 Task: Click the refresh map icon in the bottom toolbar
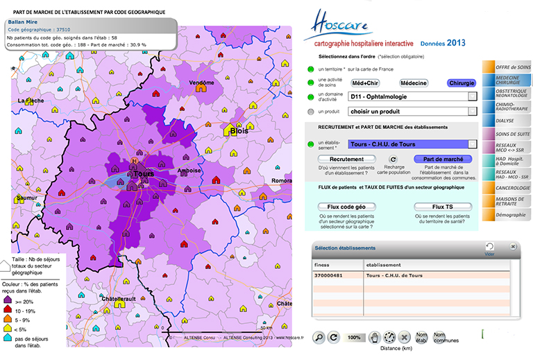click(x=334, y=337)
